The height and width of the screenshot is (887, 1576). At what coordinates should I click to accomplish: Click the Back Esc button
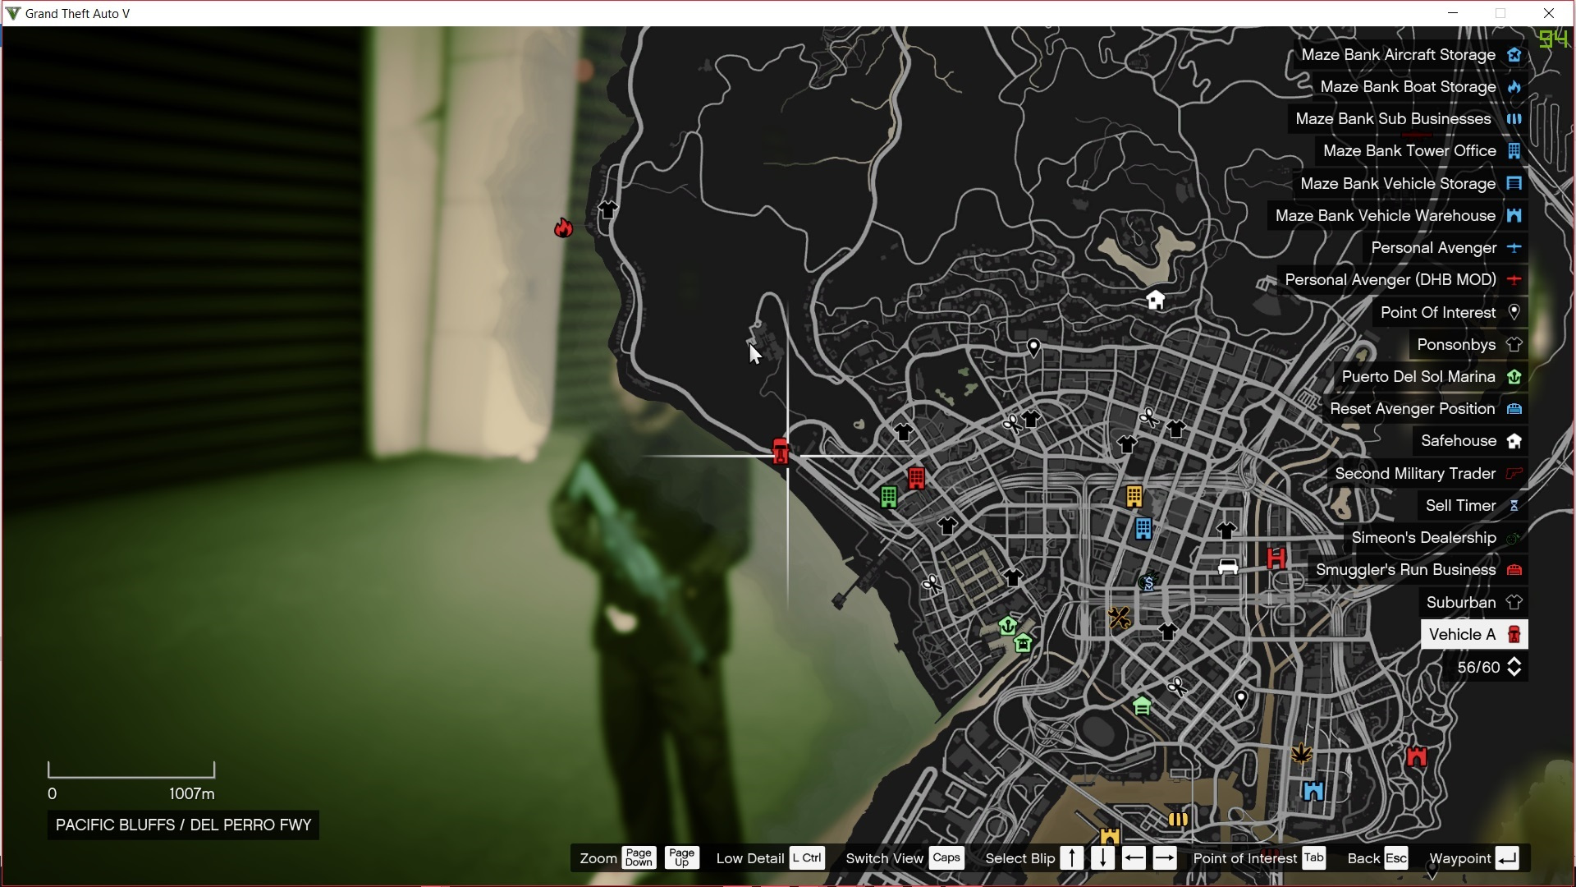[1396, 858]
